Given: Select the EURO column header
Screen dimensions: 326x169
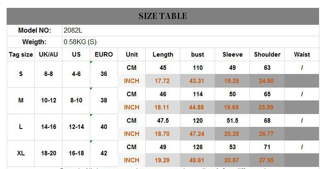Looking at the screenshot, I should [104, 55].
